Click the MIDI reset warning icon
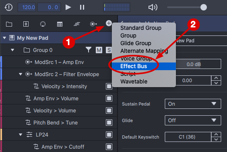 tap(8, 7)
